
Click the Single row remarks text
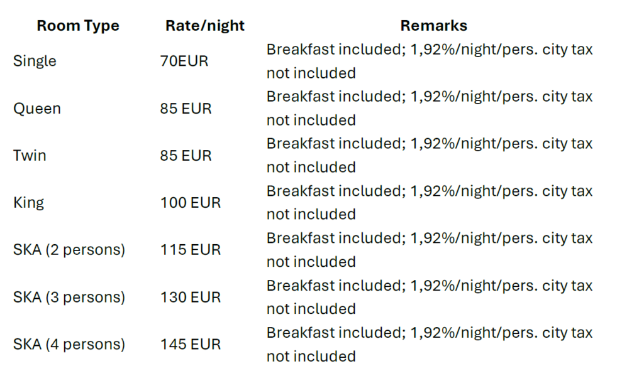pyautogui.click(x=429, y=62)
